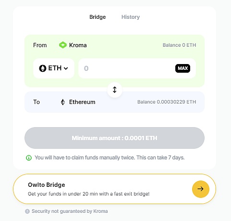This screenshot has height=221, width=231.
Task: Click the Owlto Bridge title
Action: pos(47,185)
